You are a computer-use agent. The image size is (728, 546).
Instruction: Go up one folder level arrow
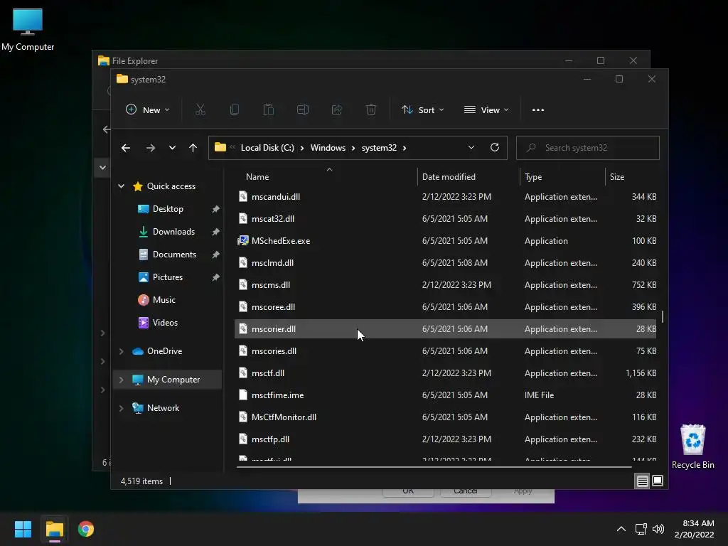pyautogui.click(x=193, y=148)
